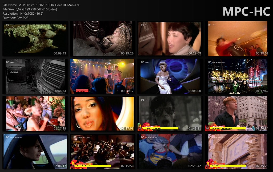Select the thumbnail timestamped 02:35:25
The height and width of the screenshot is (172, 273).
pos(237,151)
